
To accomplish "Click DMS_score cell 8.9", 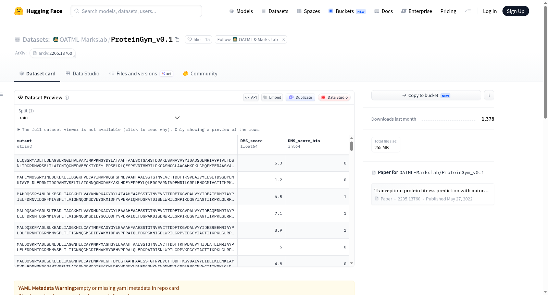I will pyautogui.click(x=261, y=230).
